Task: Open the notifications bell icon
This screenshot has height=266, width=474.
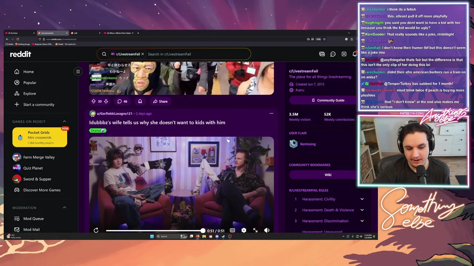Action: [355, 54]
